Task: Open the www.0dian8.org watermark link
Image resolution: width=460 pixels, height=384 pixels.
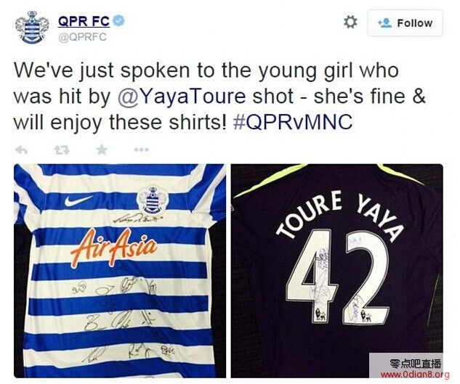Action: (414, 375)
